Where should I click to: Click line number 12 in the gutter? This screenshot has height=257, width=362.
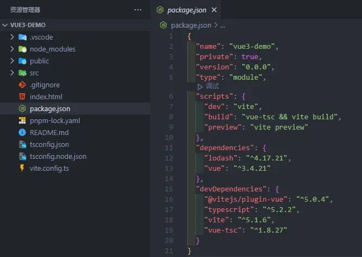coord(169,158)
